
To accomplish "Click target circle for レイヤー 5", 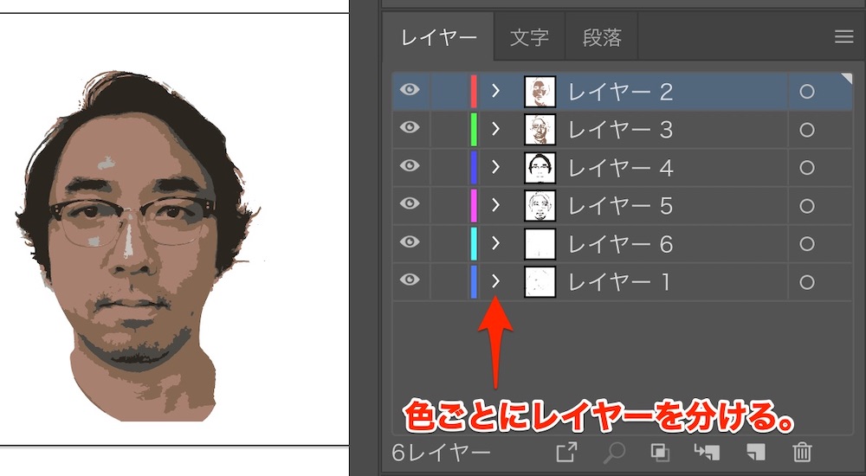I will coord(807,206).
